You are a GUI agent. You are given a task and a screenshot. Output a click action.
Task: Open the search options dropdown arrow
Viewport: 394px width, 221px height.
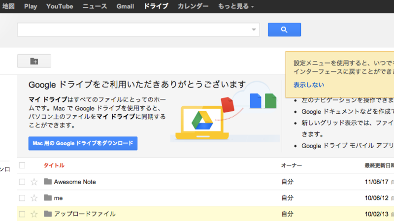[x=254, y=30]
